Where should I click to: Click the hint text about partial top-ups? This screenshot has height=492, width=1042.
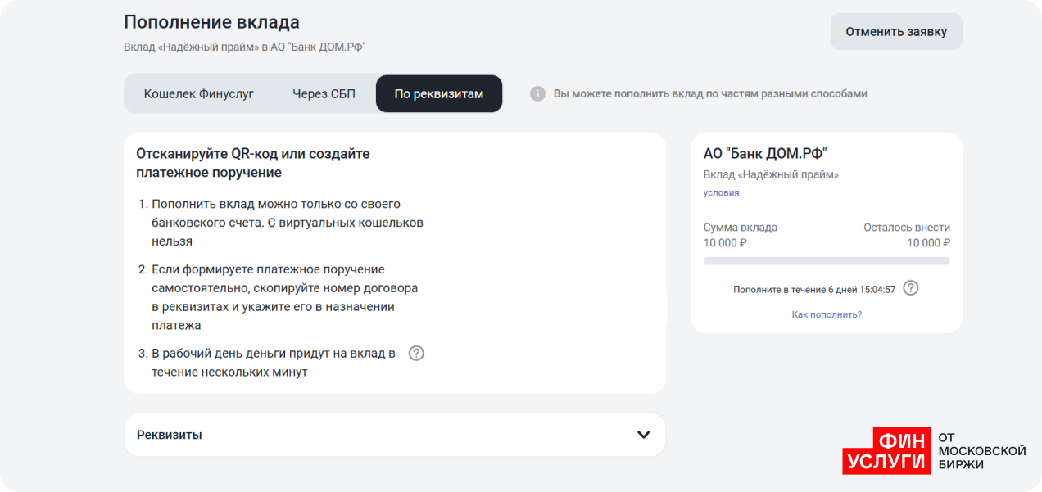pos(710,93)
